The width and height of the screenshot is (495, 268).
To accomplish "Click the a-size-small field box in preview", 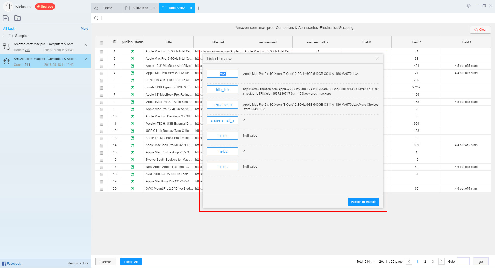I will tap(222, 105).
